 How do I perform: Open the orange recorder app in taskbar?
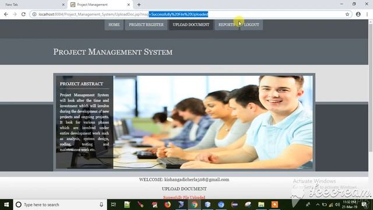pyautogui.click(x=275, y=205)
